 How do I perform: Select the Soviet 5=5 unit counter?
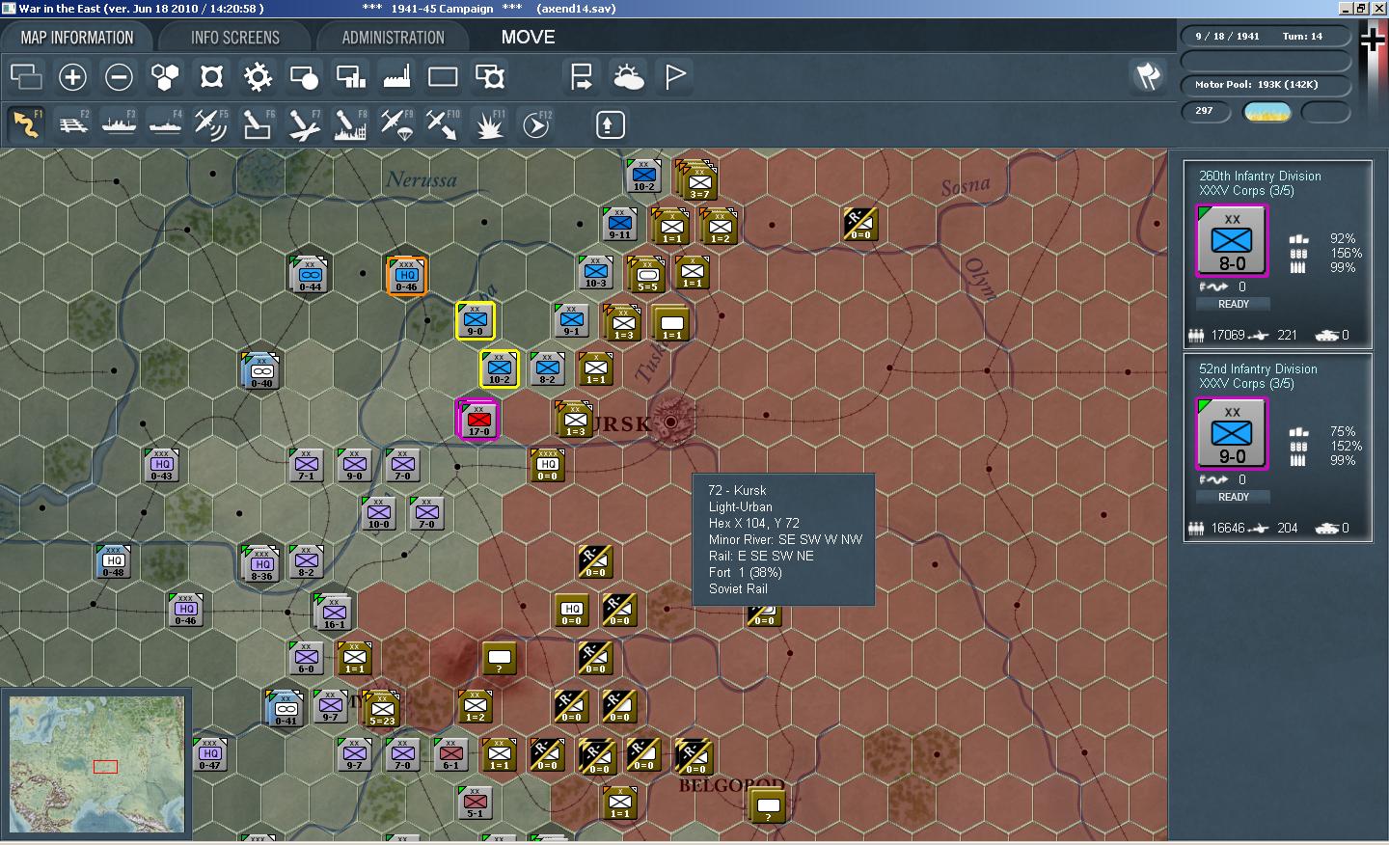[646, 275]
